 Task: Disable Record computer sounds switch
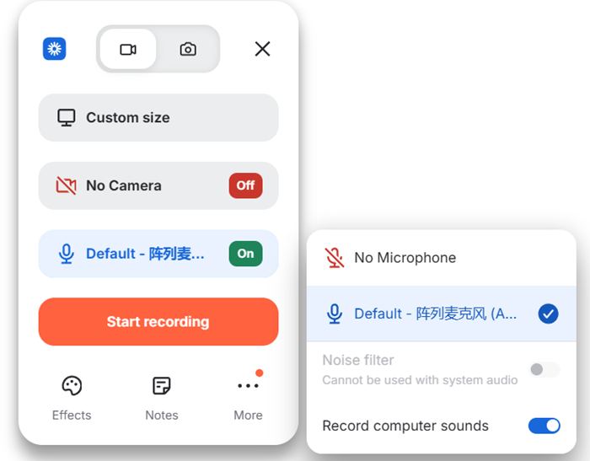(x=544, y=426)
